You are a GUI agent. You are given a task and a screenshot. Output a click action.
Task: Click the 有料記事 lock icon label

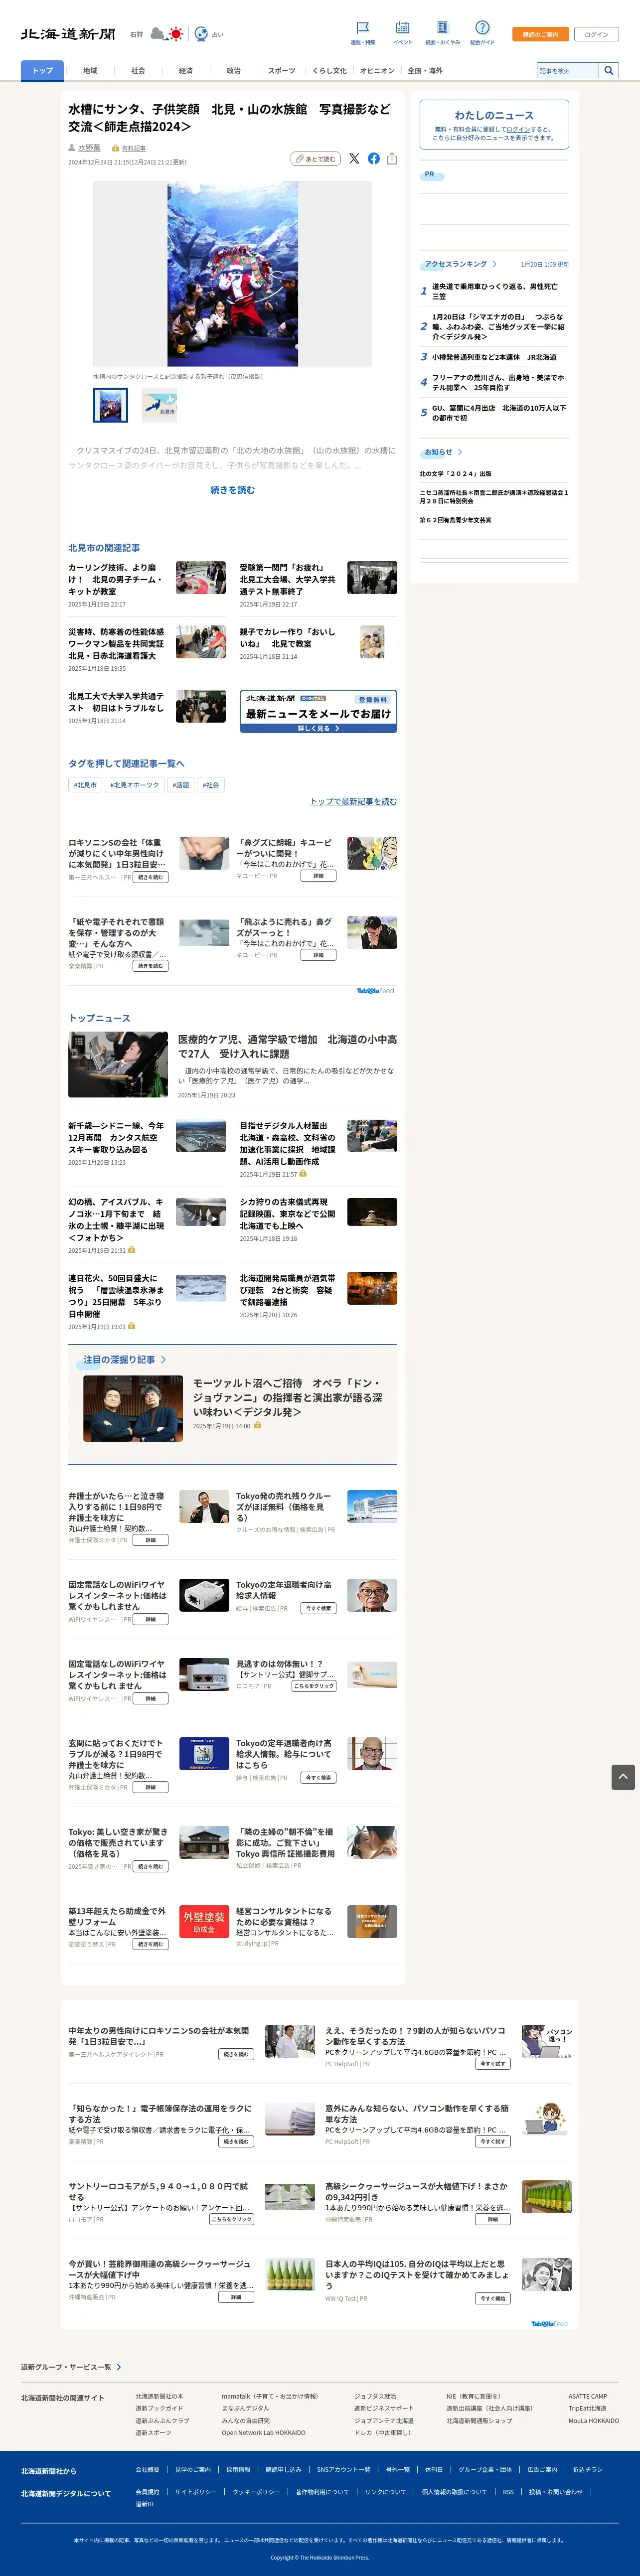pos(129,148)
